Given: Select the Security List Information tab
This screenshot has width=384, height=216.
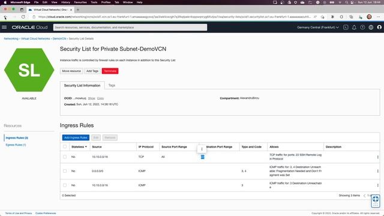Looking at the screenshot, I should (82, 85).
